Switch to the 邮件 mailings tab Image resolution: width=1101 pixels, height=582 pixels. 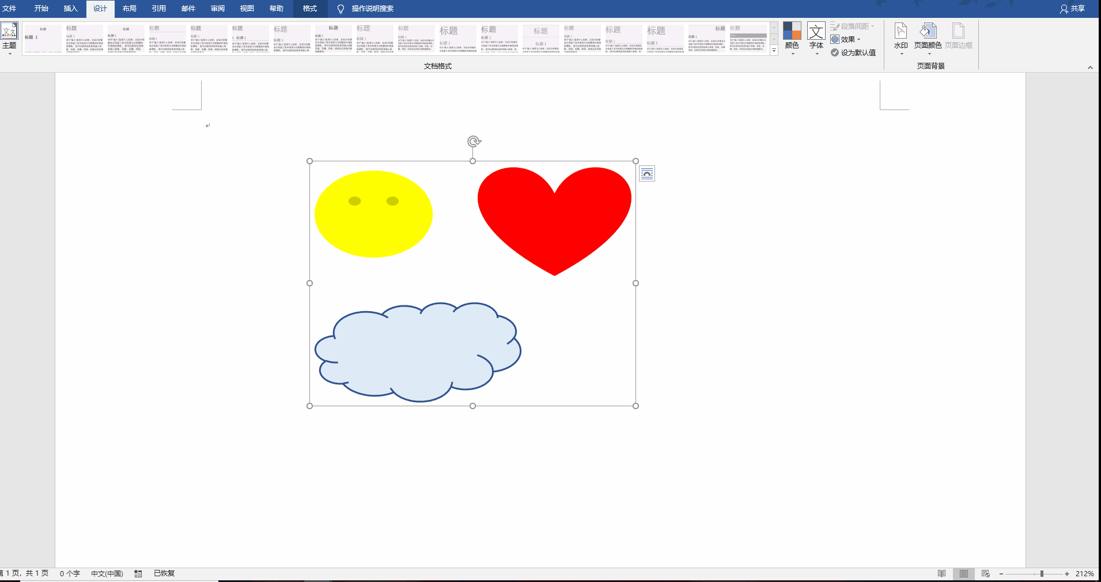click(x=188, y=9)
